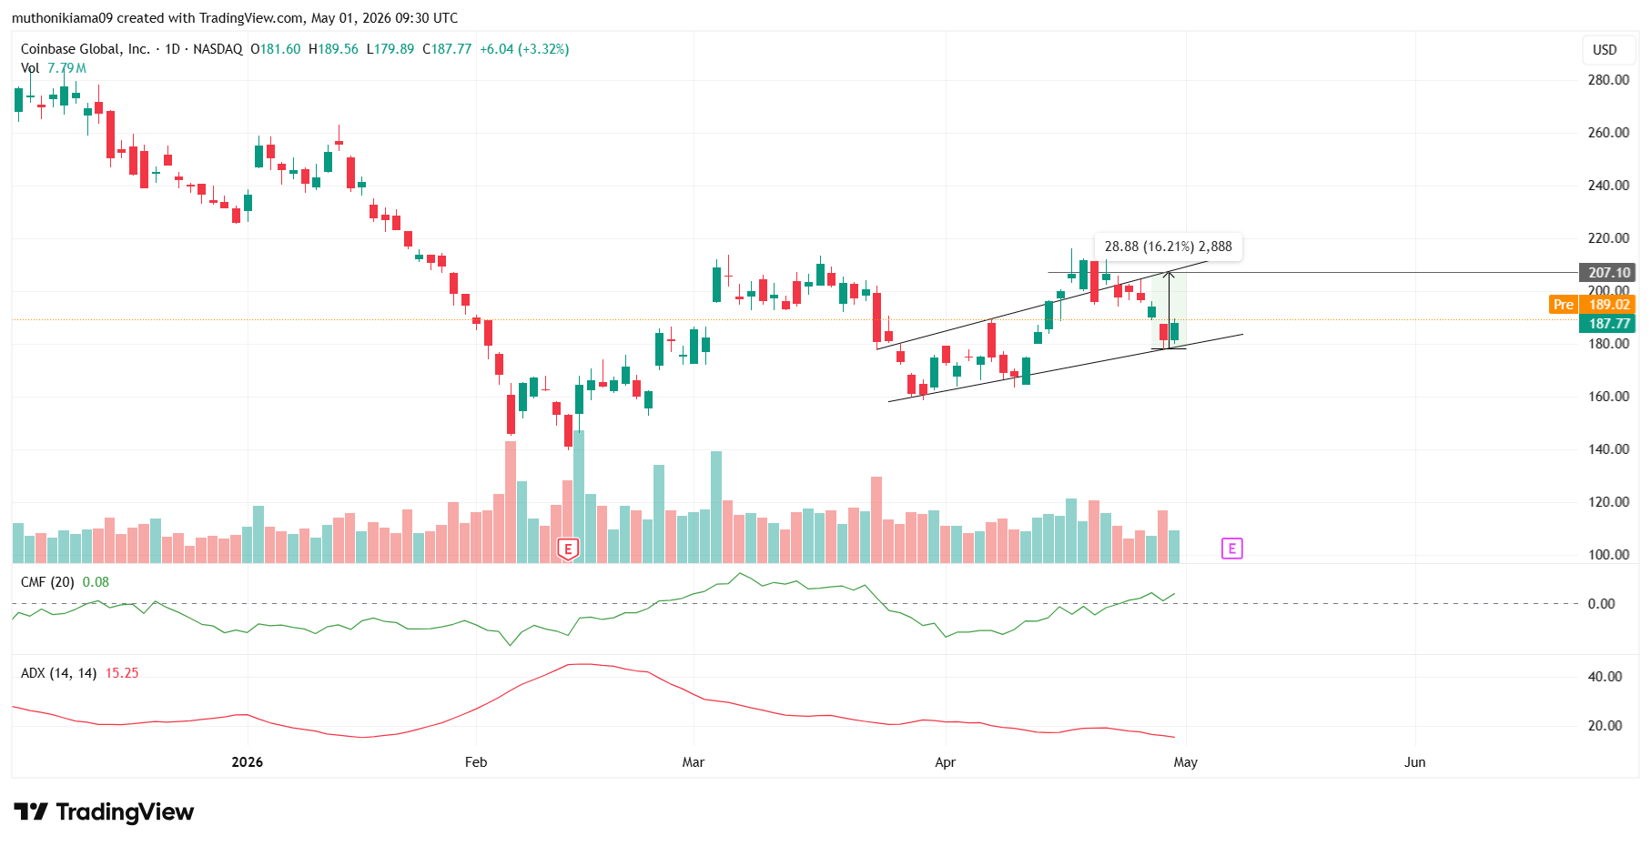The height and width of the screenshot is (846, 1651).
Task: Click the TradingView logo at bottom
Action: 104,811
